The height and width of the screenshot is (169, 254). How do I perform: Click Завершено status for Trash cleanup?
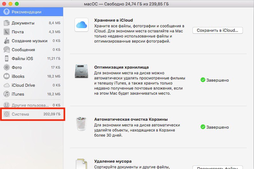coord(218,127)
